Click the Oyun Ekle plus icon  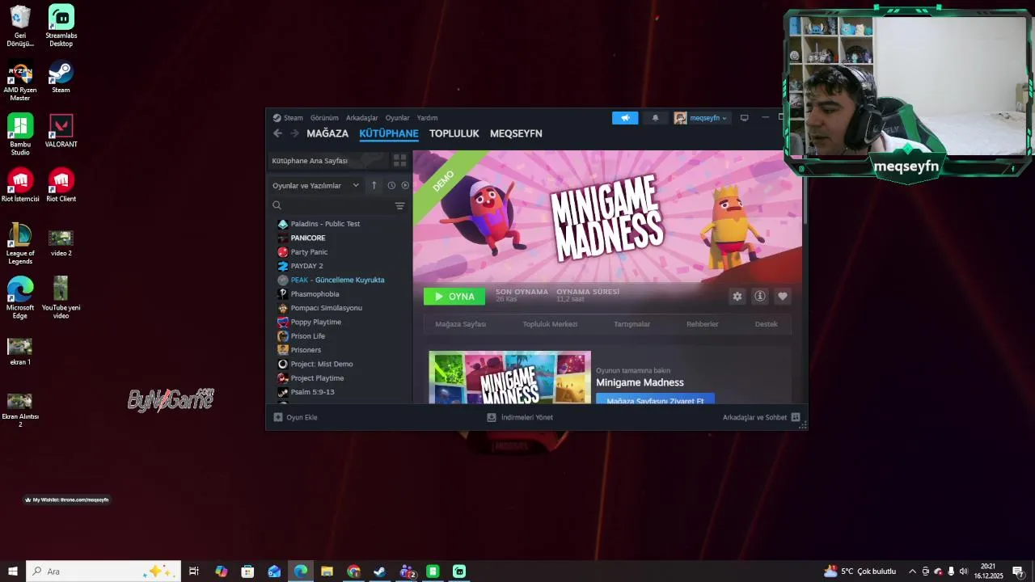278,417
